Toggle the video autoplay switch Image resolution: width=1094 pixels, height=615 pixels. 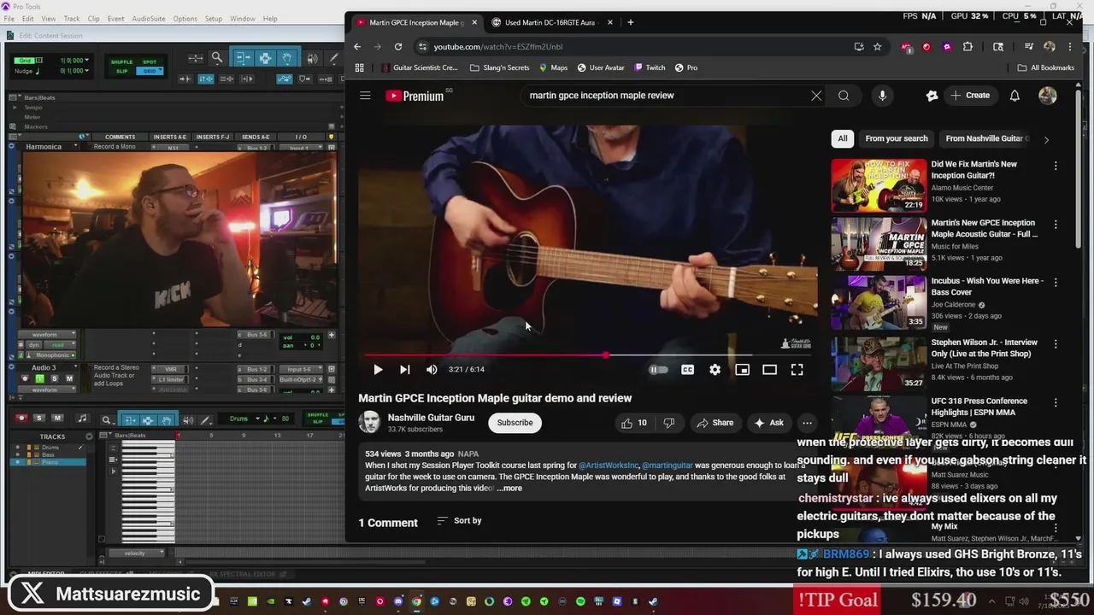click(658, 370)
